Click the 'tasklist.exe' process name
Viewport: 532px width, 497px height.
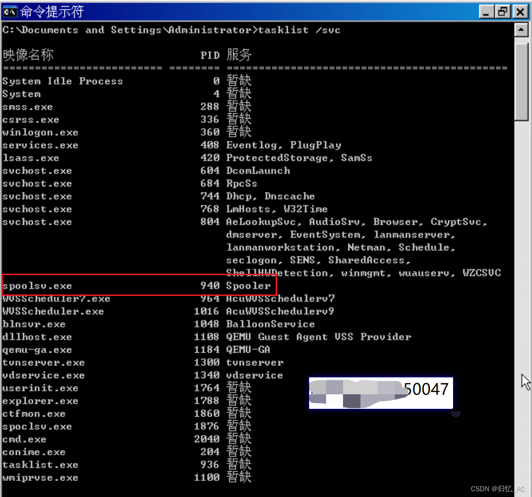coord(40,465)
